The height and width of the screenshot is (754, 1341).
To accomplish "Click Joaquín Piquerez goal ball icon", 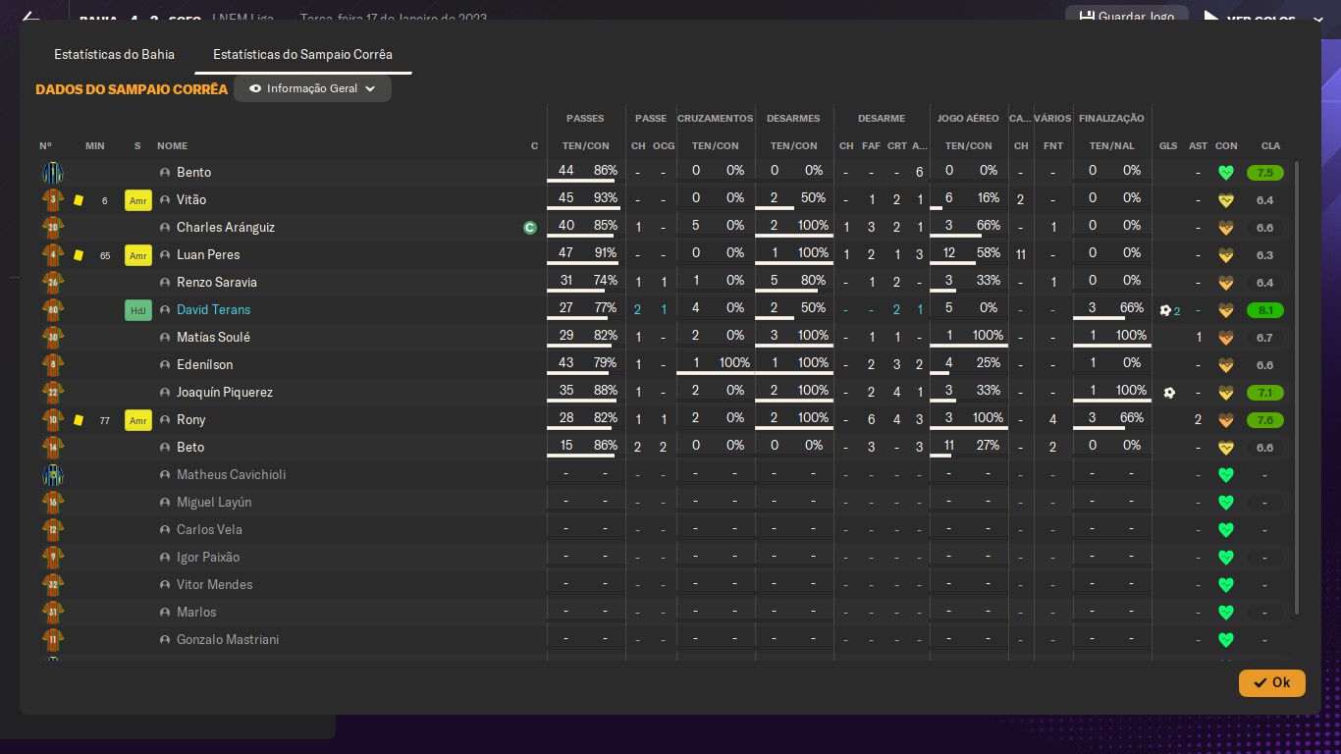I will point(1168,393).
